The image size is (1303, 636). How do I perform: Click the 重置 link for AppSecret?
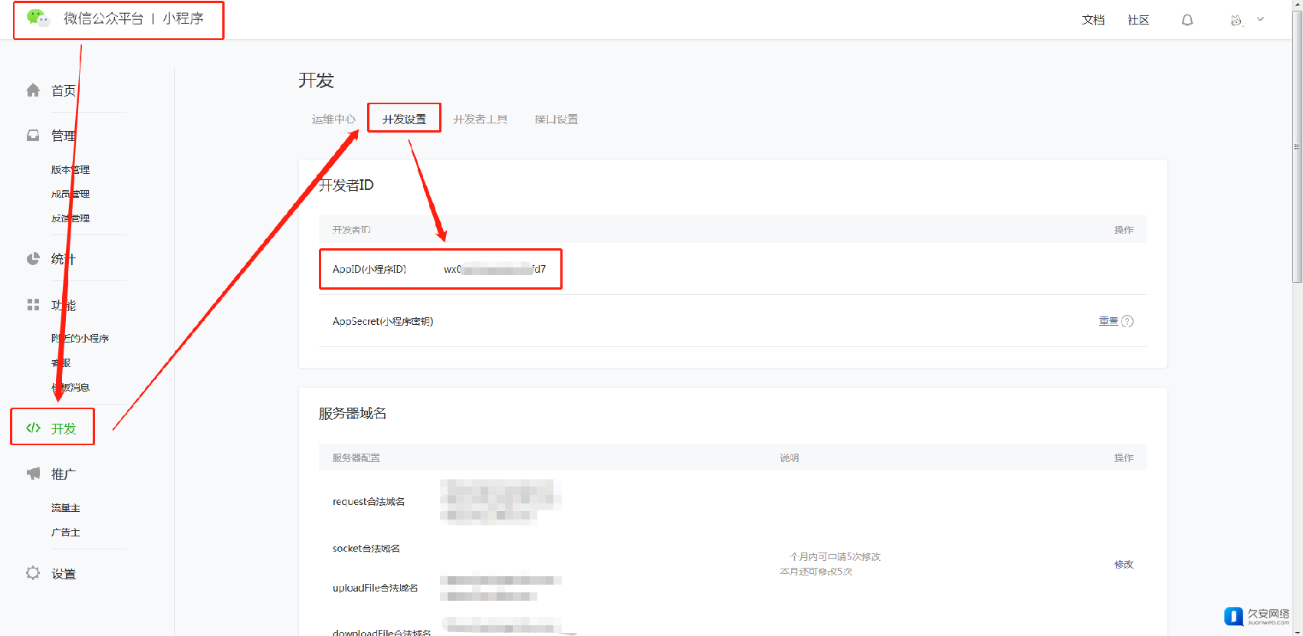(x=1108, y=321)
